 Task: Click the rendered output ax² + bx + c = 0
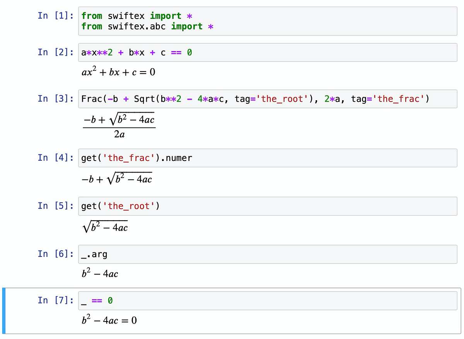click(x=118, y=72)
